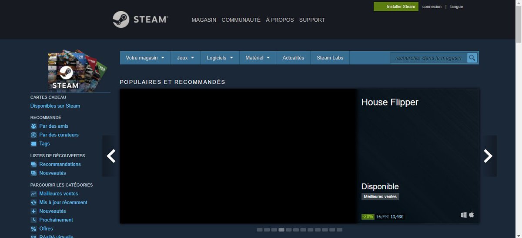Click the refresh icon for Mis à jour récemment

tap(33, 202)
